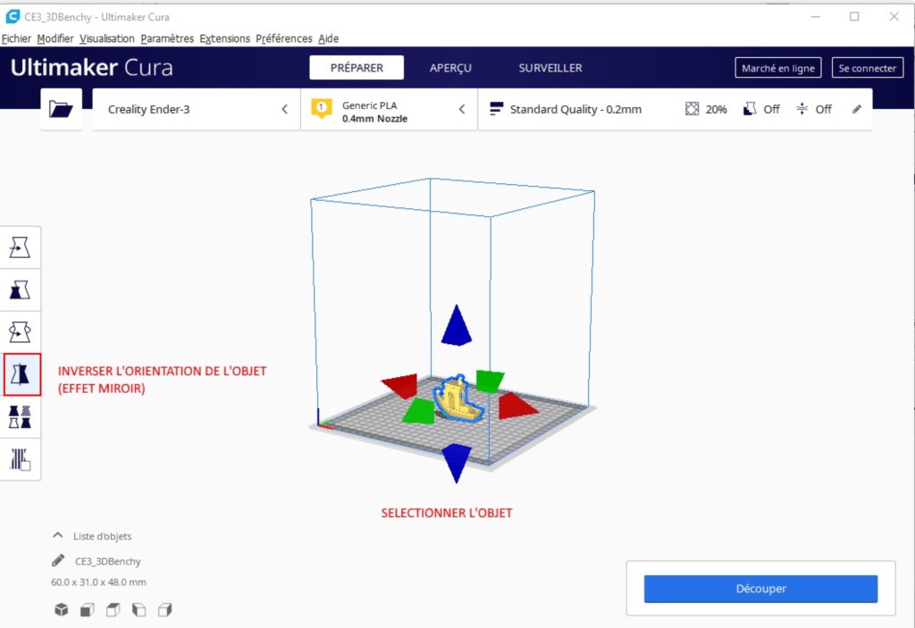This screenshot has height=628, width=915.
Task: Click the Ultimaker Cura logo text
Action: click(x=92, y=68)
